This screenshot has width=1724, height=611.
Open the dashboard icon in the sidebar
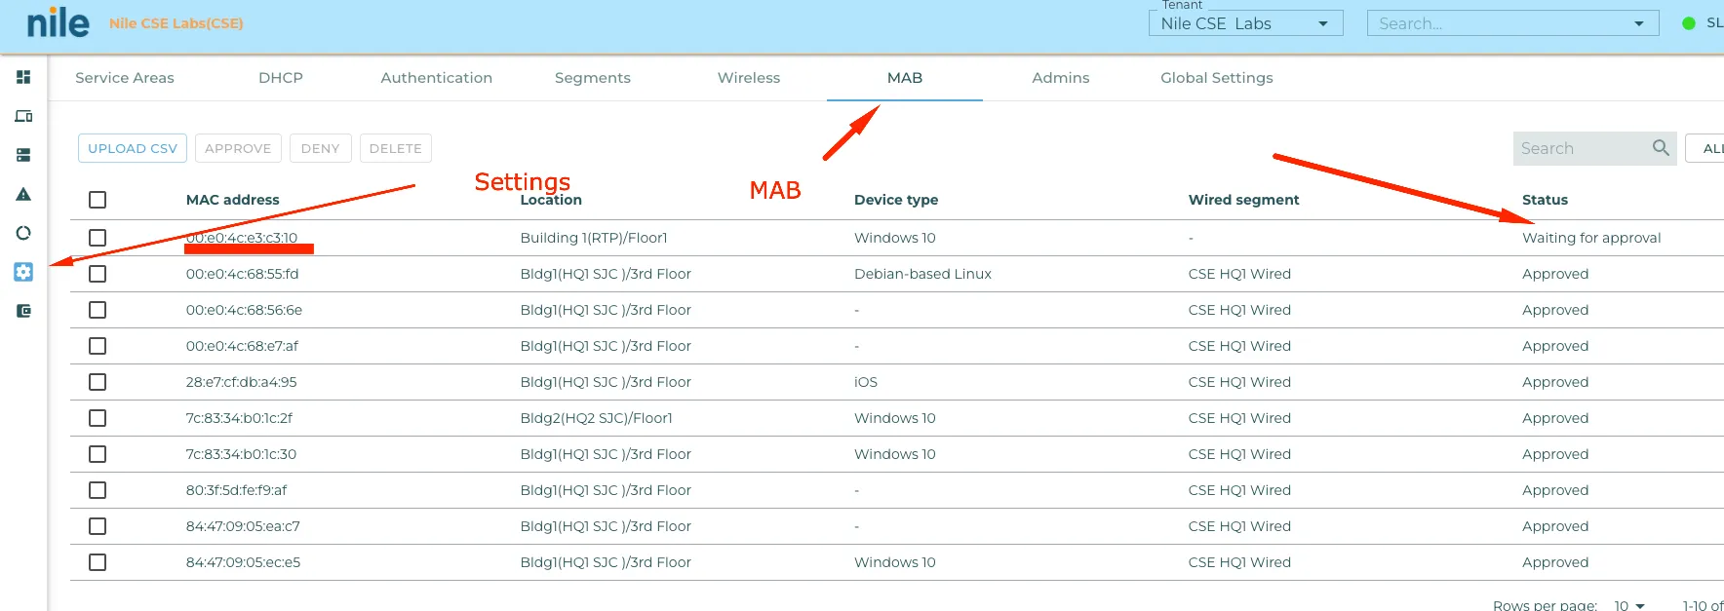(23, 77)
